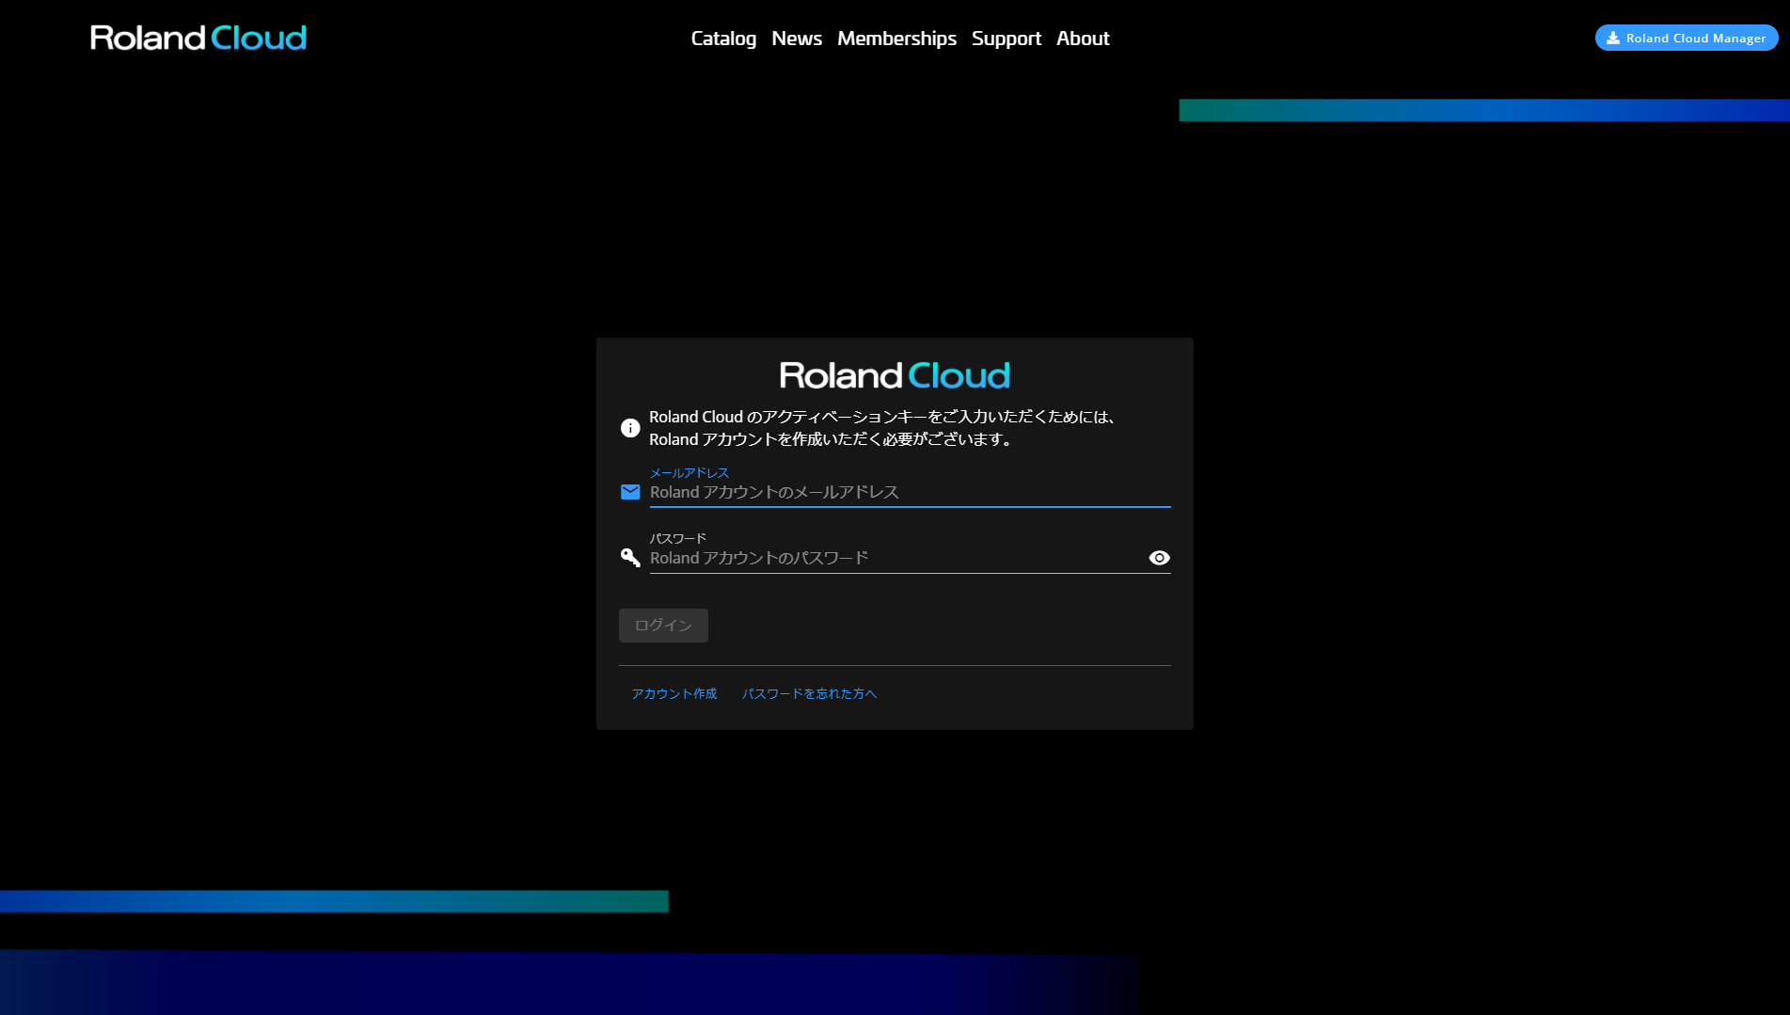
Task: Click the info icon beside the activation notice
Action: (x=630, y=428)
